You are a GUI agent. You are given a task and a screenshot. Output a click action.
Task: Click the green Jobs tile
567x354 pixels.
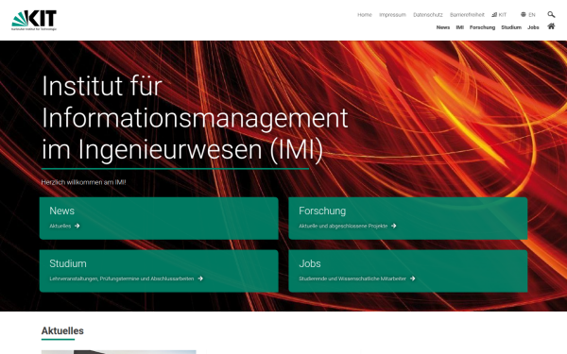(408, 271)
